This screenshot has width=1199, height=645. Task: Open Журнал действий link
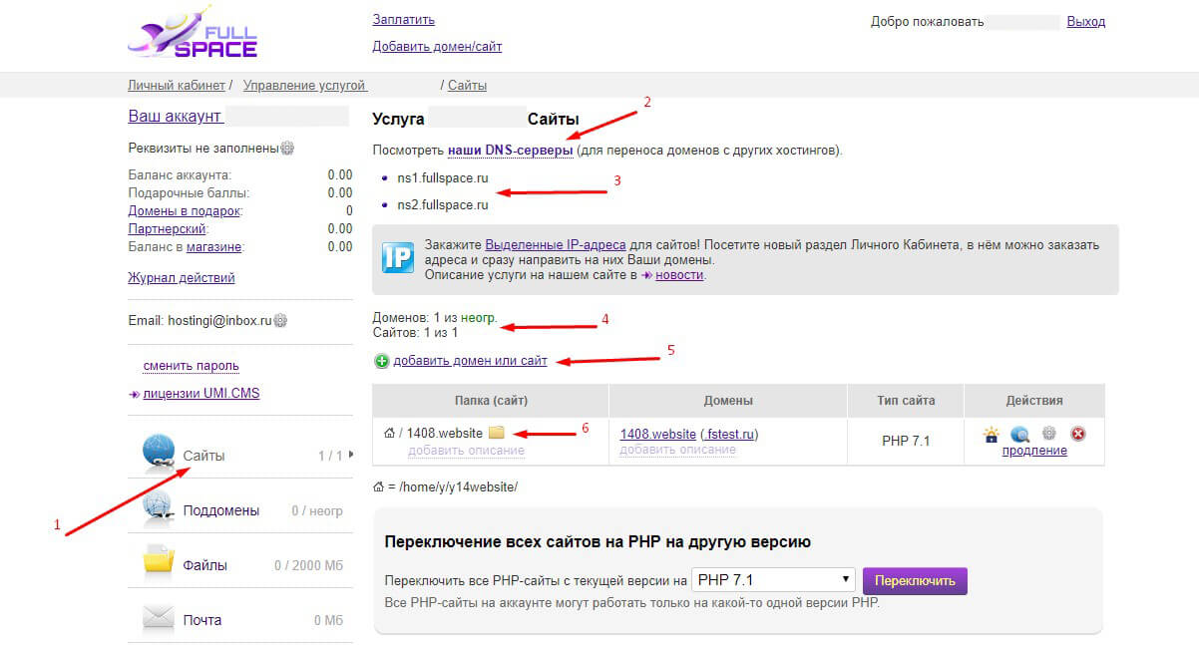(x=182, y=278)
